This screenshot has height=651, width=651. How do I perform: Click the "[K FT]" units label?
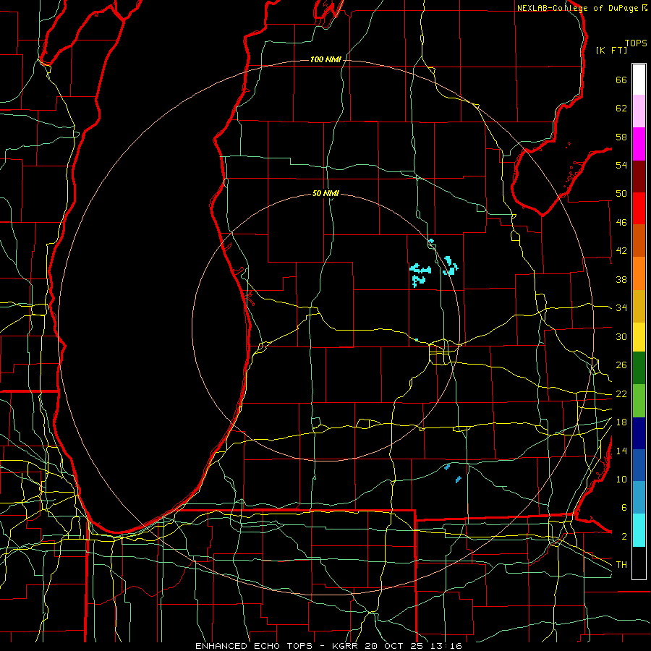611,50
